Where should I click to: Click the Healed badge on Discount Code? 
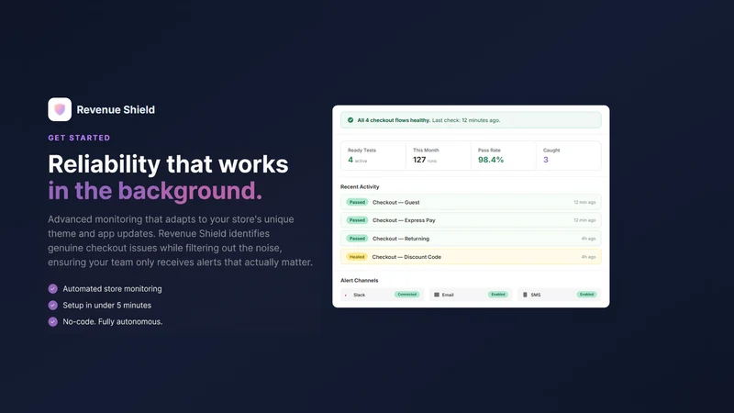[357, 257]
